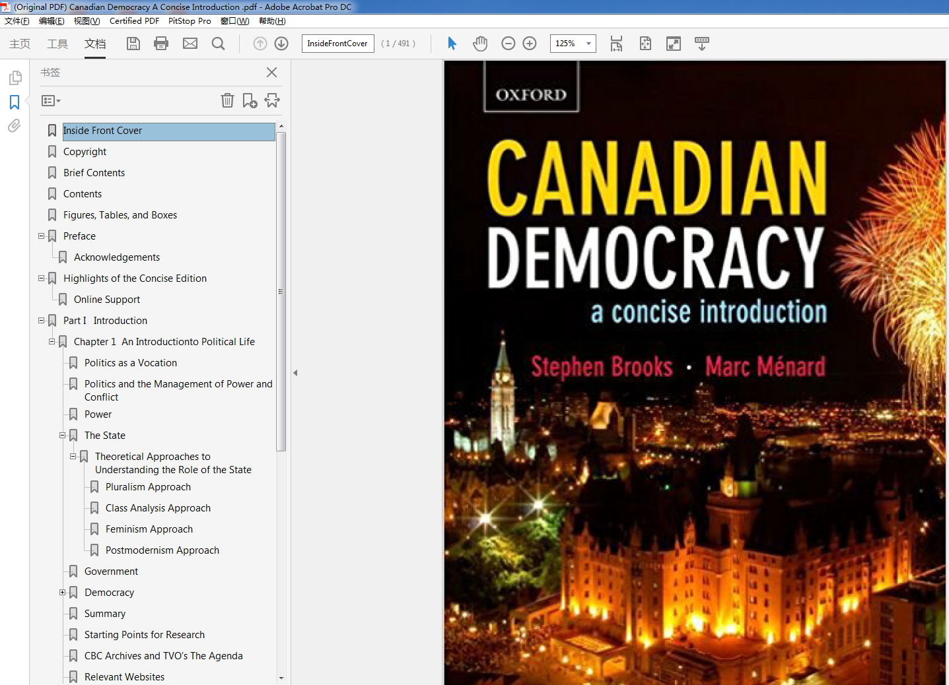Open the Search magnifier icon

point(218,44)
